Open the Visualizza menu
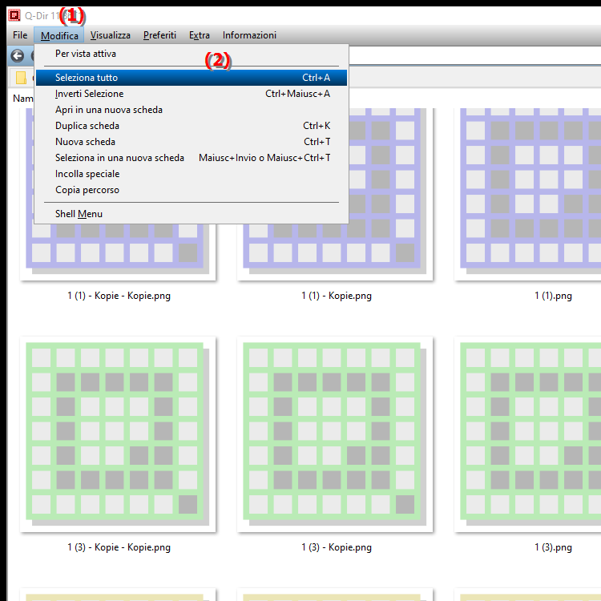601x601 pixels. pyautogui.click(x=111, y=35)
